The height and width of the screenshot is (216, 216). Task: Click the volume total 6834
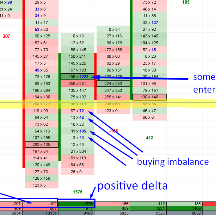(11, 213)
